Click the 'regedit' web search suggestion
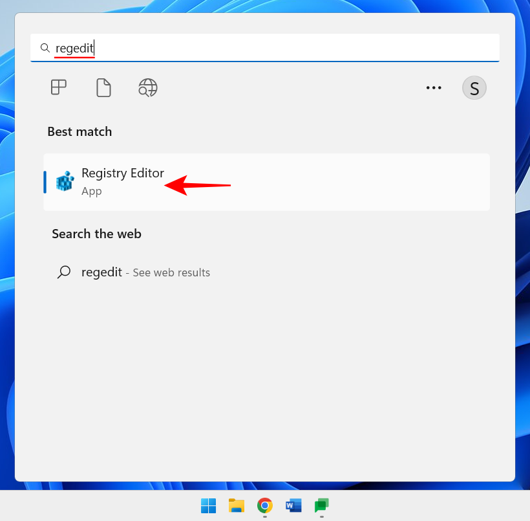 pos(101,272)
